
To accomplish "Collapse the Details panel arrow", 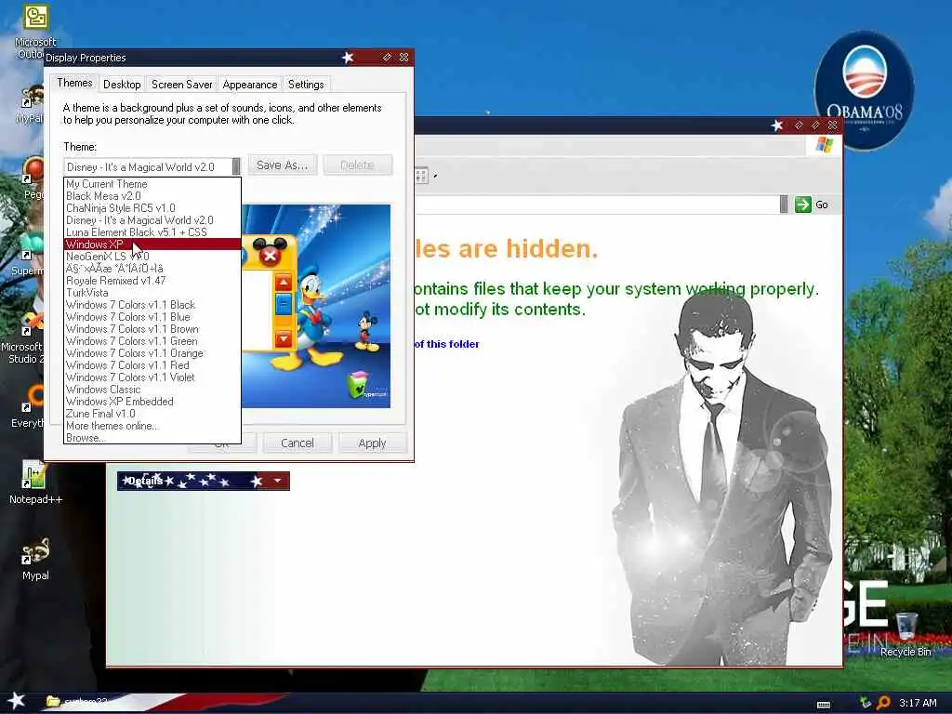I will (x=277, y=481).
